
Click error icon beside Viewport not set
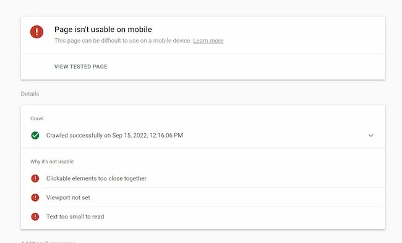(x=35, y=197)
